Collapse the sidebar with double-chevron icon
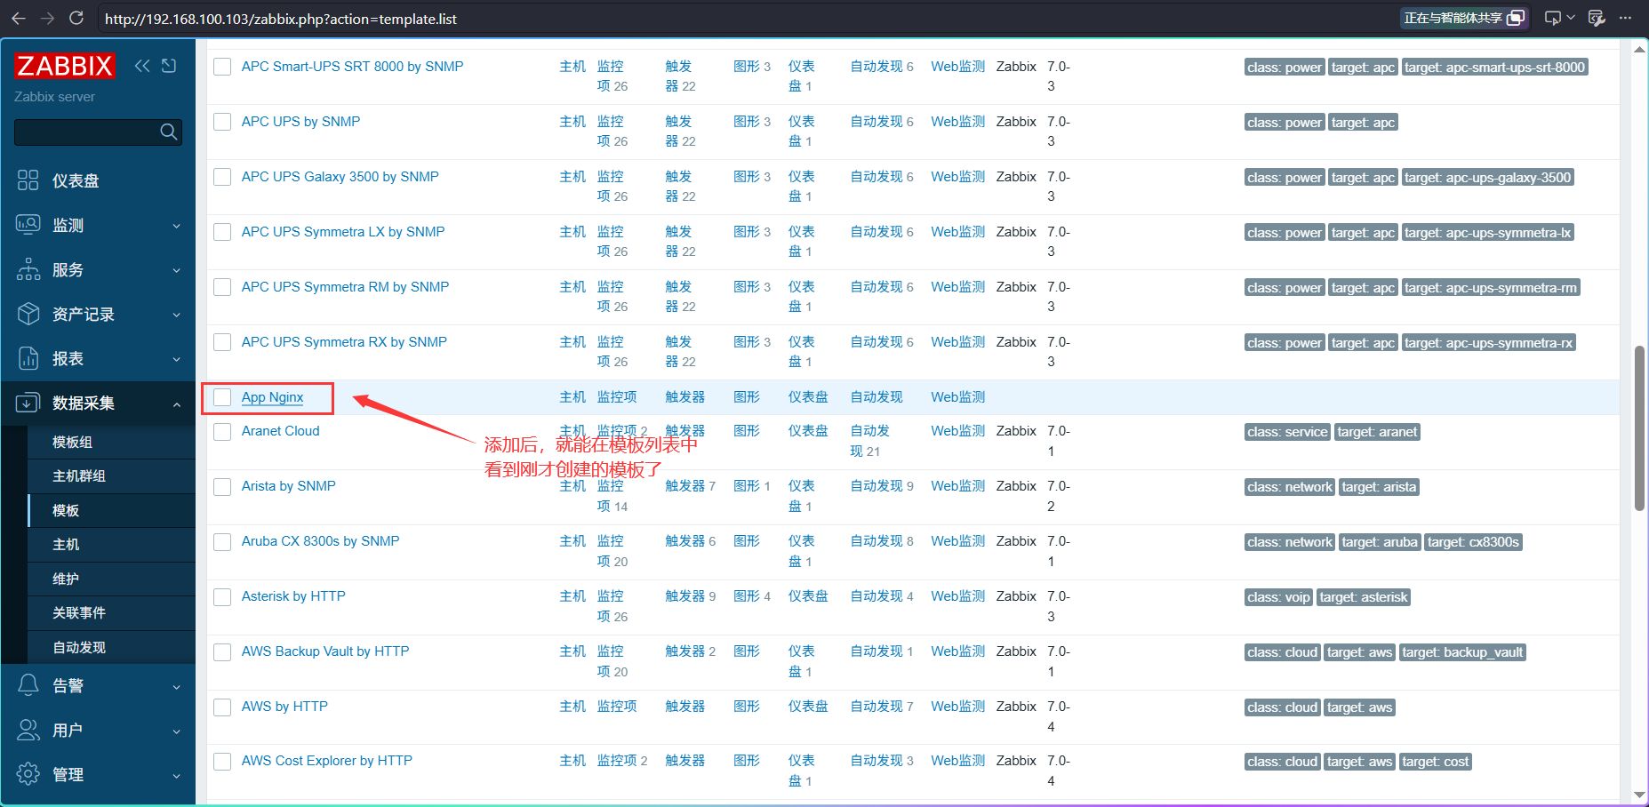Image resolution: width=1649 pixels, height=807 pixels. coord(142,66)
